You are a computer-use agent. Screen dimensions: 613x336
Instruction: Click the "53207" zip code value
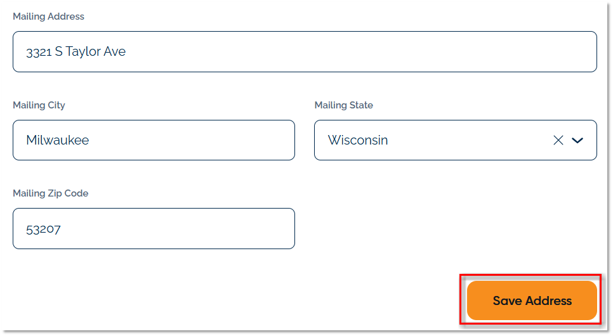(43, 229)
